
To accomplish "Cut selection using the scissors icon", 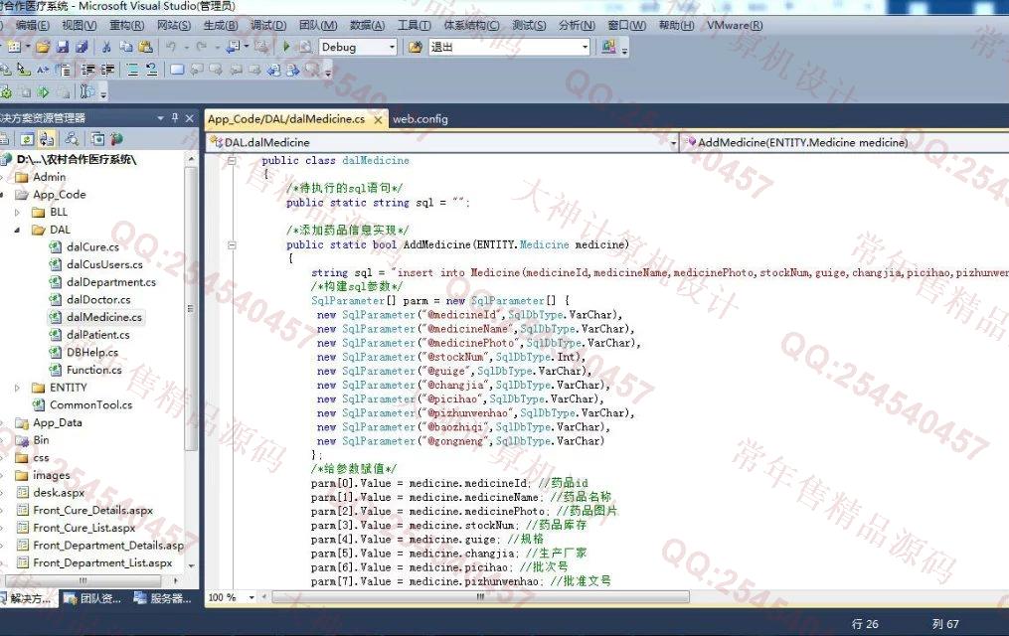I will 106,47.
